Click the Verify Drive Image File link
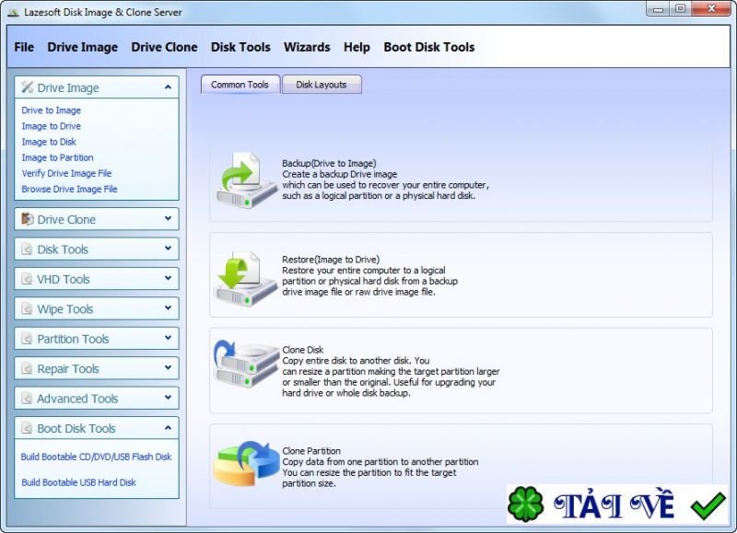The width and height of the screenshot is (737, 533). [66, 173]
